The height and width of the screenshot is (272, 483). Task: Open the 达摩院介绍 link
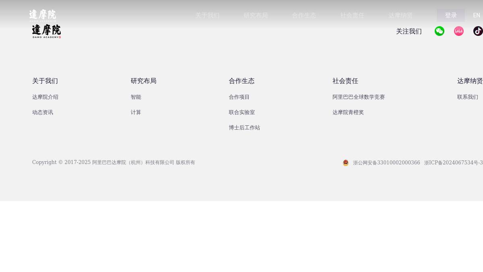pos(45,97)
